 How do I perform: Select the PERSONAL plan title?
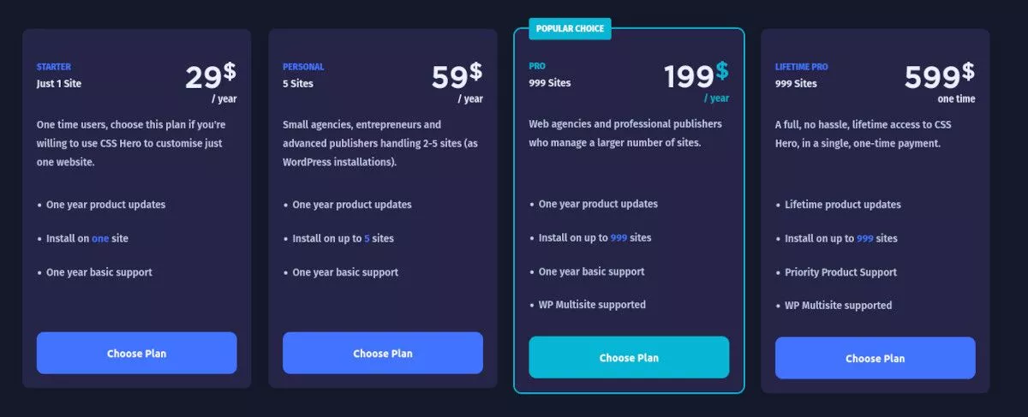(x=303, y=67)
